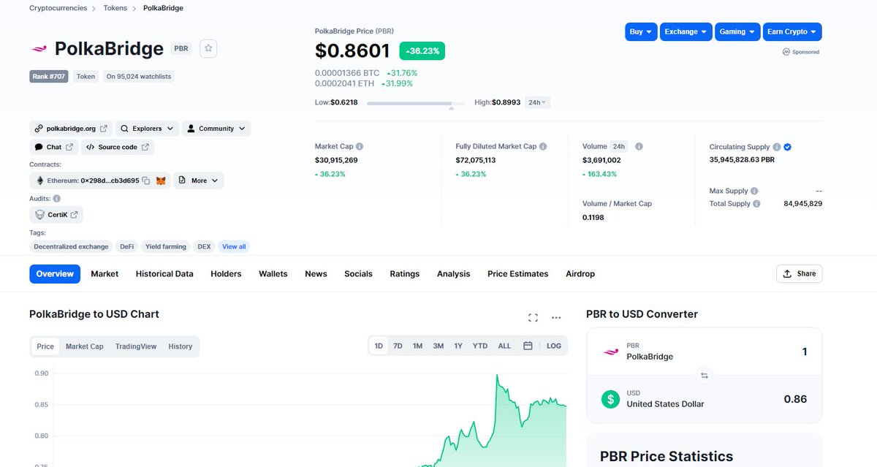
Task: Switch the price change period from 24h
Action: pos(537,102)
